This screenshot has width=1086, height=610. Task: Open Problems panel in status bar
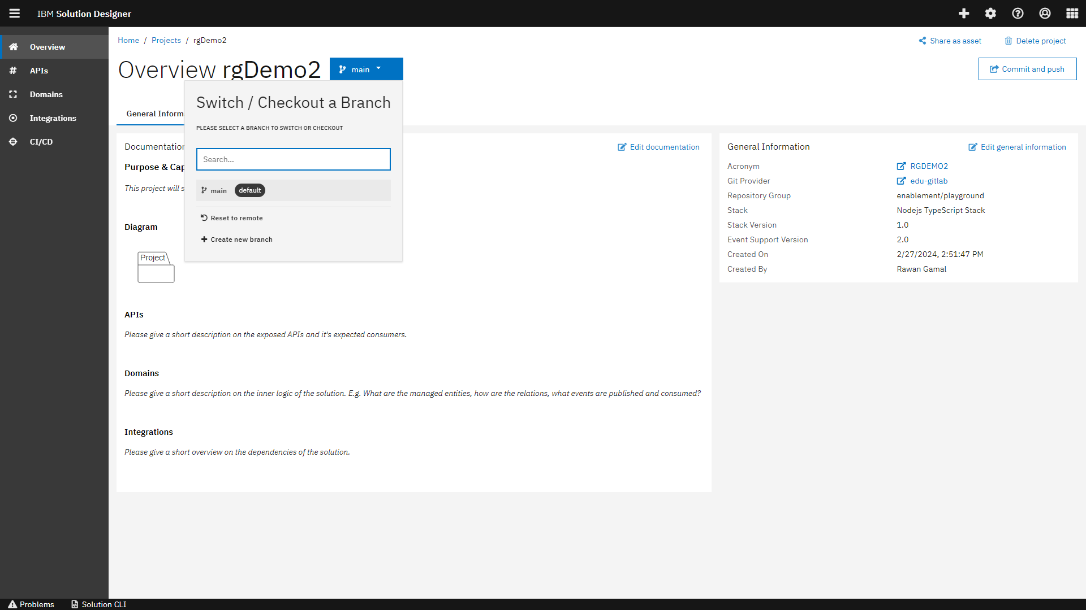32,604
